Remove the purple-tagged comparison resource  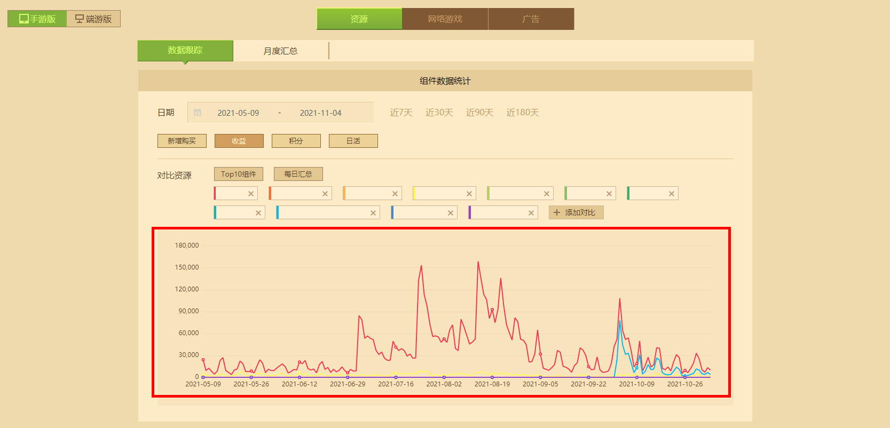click(x=531, y=213)
